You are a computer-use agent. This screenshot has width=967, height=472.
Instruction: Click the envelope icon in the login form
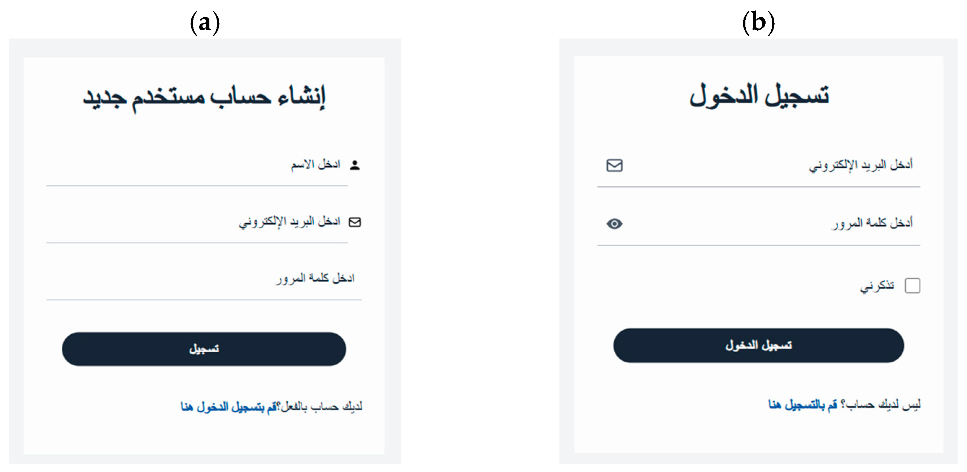pyautogui.click(x=614, y=166)
